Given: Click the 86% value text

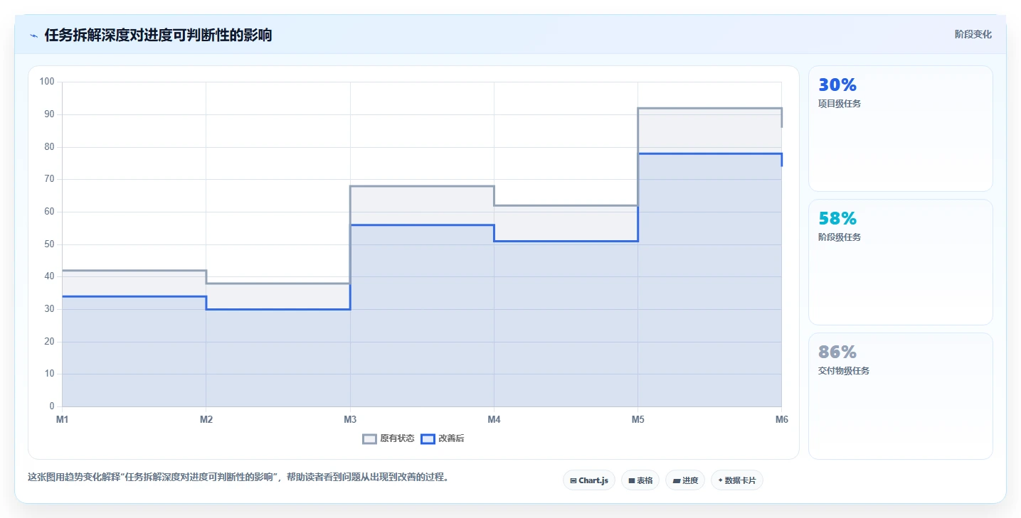Looking at the screenshot, I should coord(837,352).
